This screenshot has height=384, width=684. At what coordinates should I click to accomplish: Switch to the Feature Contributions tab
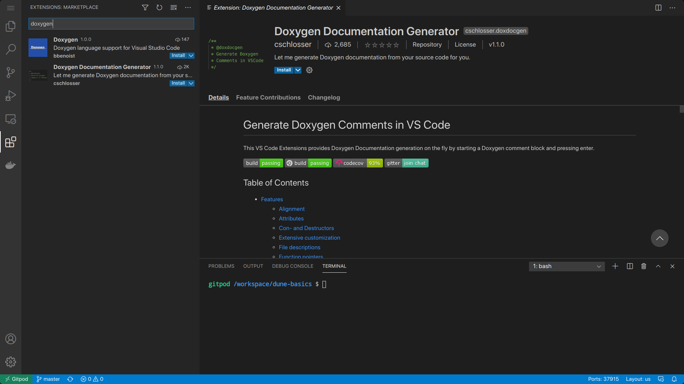click(268, 97)
